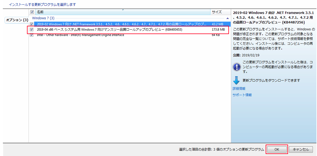Toggle the select-all checkbox beside 名前 header
This screenshot has height=156, width=317.
pos(32,12)
